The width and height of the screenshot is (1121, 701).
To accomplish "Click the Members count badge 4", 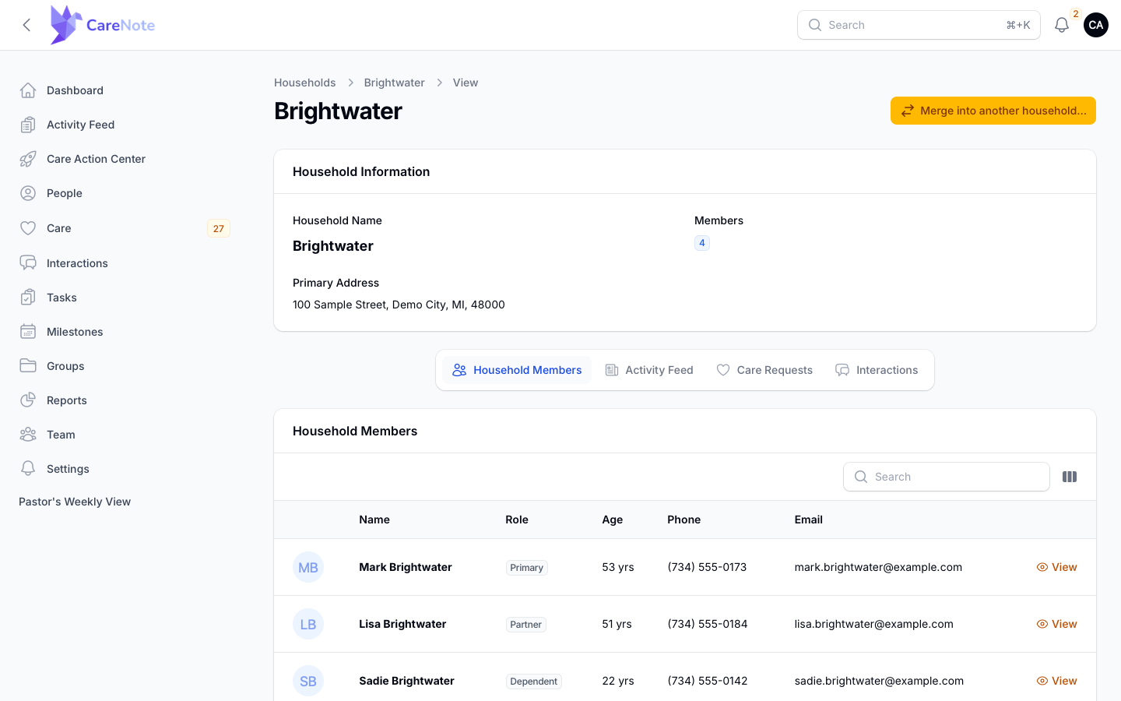I will pos(702,243).
